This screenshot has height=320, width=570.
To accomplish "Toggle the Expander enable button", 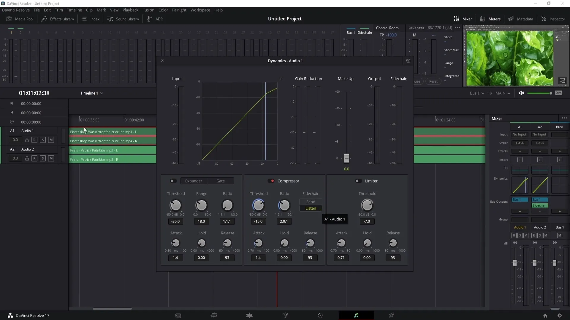I will tap(172, 181).
